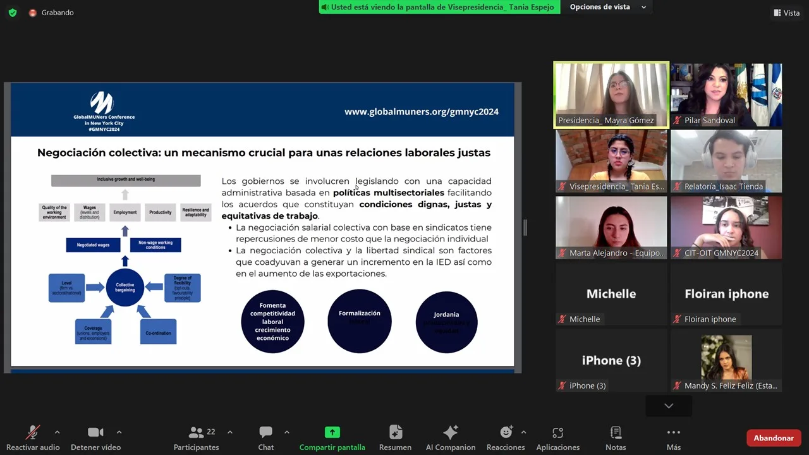Select Pilar Sandoval's video thumbnail
This screenshot has width=809, height=455.
(x=726, y=95)
